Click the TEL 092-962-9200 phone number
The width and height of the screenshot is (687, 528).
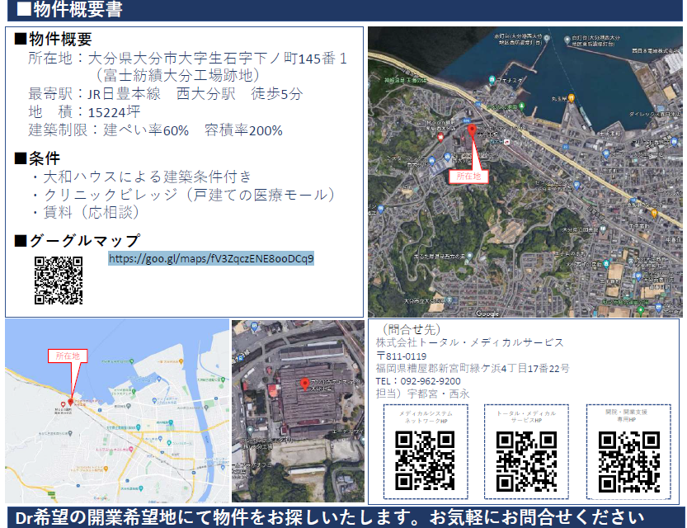click(418, 381)
